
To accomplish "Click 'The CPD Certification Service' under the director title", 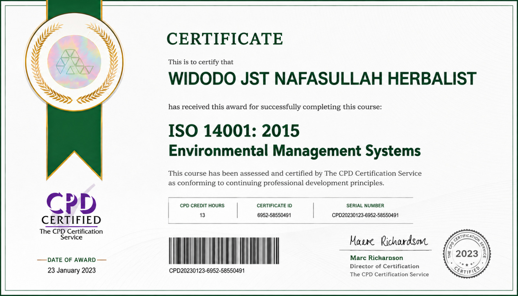I will click(389, 274).
